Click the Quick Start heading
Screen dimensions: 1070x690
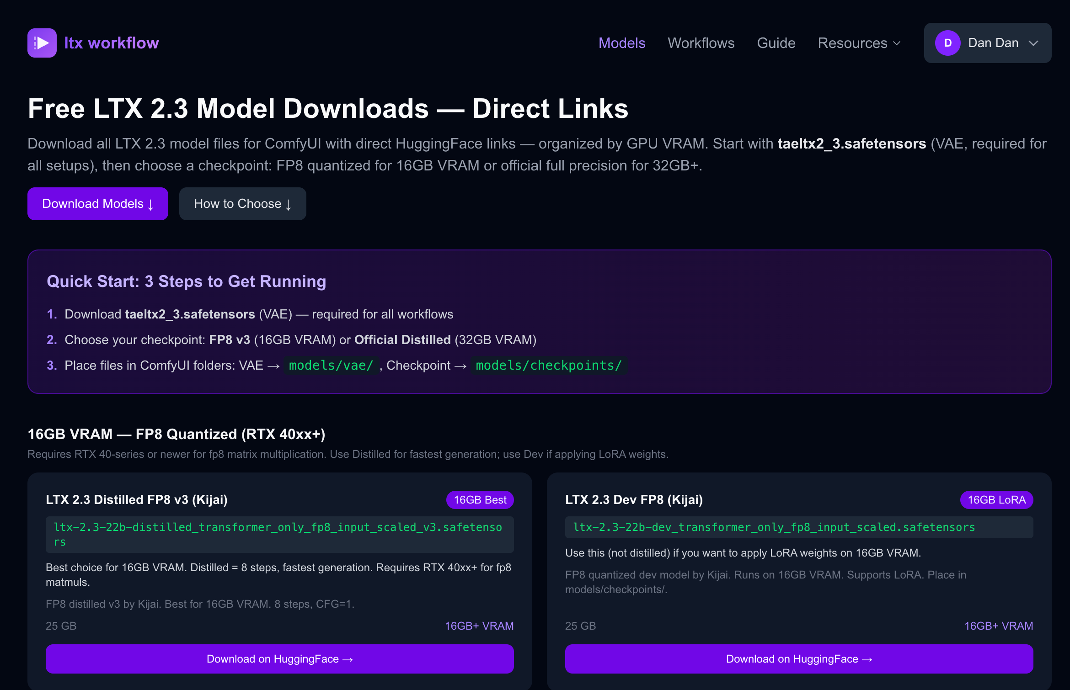pos(186,281)
